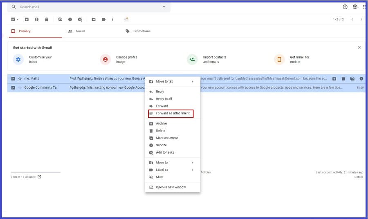368x219 pixels.
Task: Click the 'Get Gmail for mobile' text link
Action: (x=299, y=59)
